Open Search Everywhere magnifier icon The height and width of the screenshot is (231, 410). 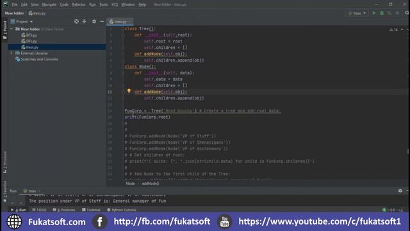(407, 13)
